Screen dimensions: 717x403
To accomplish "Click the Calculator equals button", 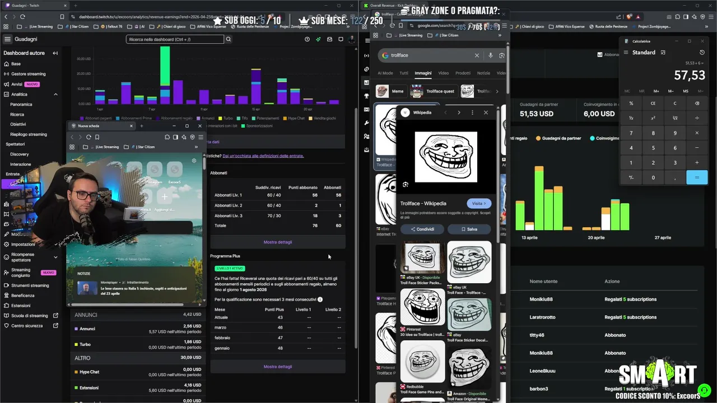I will (697, 177).
